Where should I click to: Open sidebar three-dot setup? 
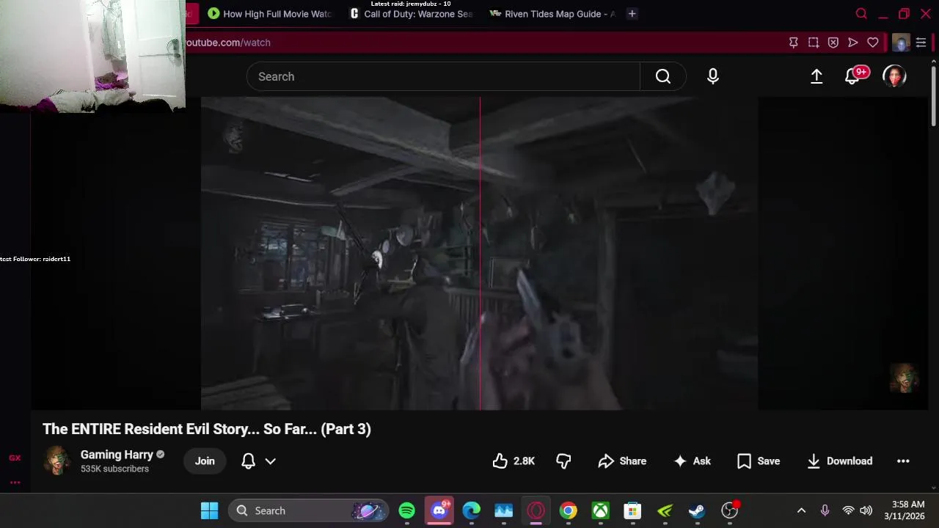pos(15,483)
